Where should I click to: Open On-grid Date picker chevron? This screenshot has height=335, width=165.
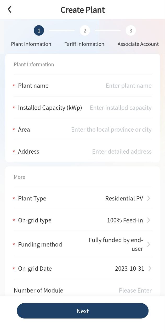click(x=150, y=269)
